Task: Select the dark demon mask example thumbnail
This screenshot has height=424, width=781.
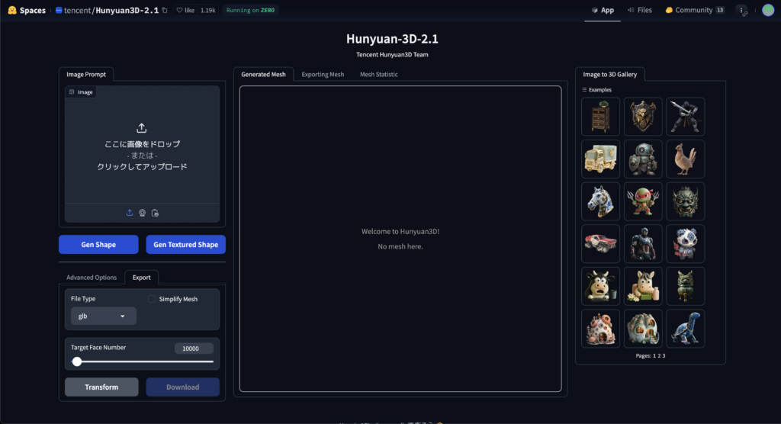Action: (x=686, y=201)
